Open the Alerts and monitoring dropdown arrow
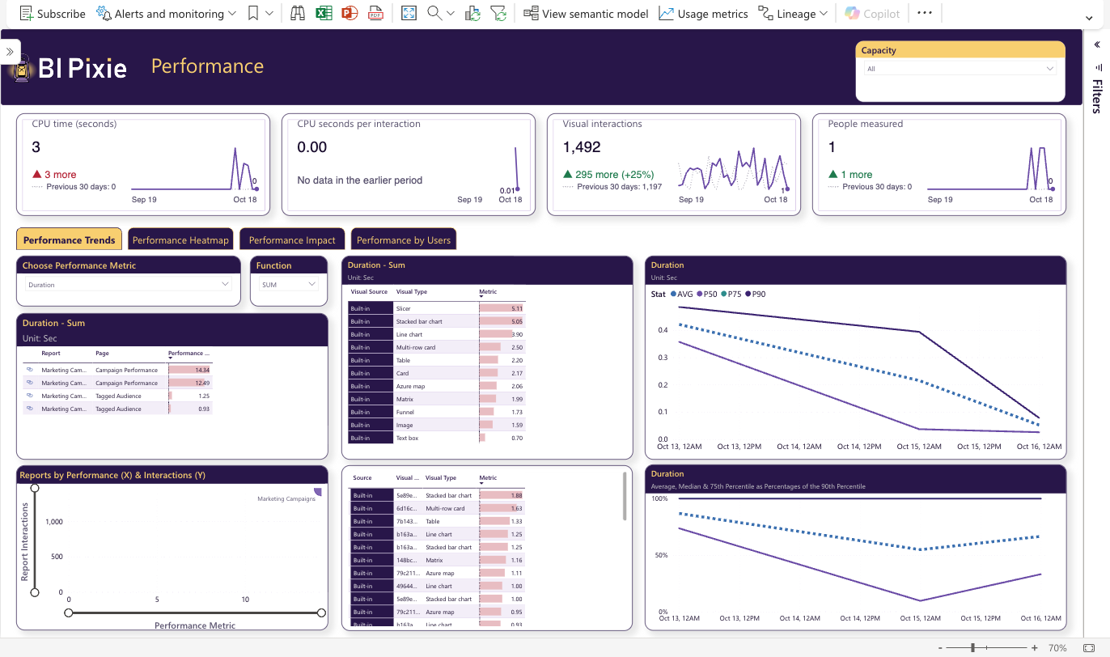The image size is (1110, 657). click(x=232, y=14)
